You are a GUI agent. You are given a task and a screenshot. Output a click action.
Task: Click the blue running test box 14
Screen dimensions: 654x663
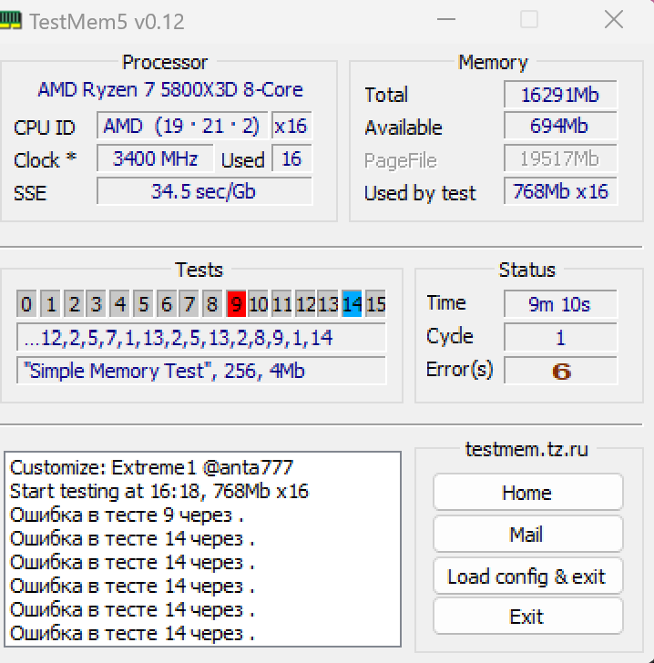(x=352, y=303)
